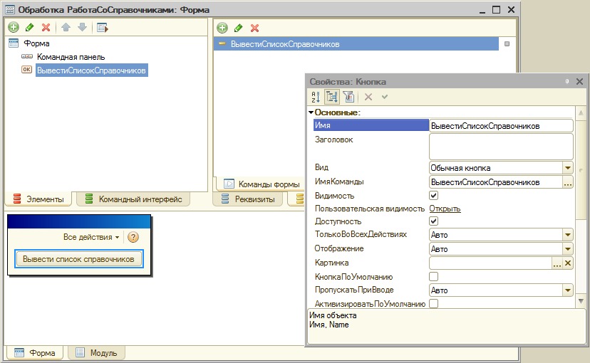Click the pencil edit icon in Elements toolbar
590x363 pixels.
point(29,28)
